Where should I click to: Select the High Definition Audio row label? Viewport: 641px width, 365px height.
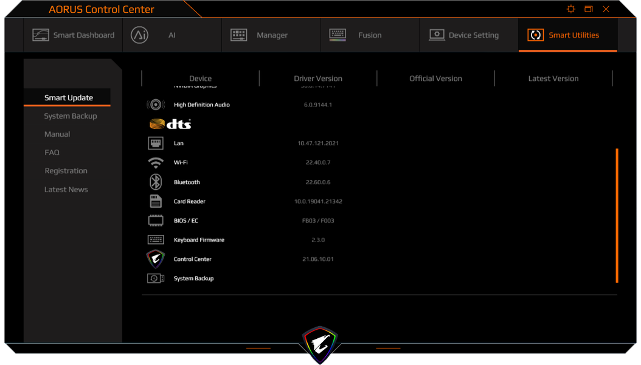pyautogui.click(x=201, y=105)
